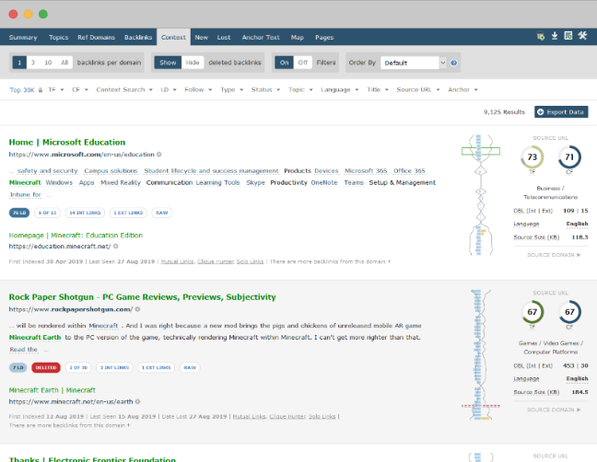Click the Export Data button
Image resolution: width=597 pixels, height=462 pixels.
[x=561, y=111]
